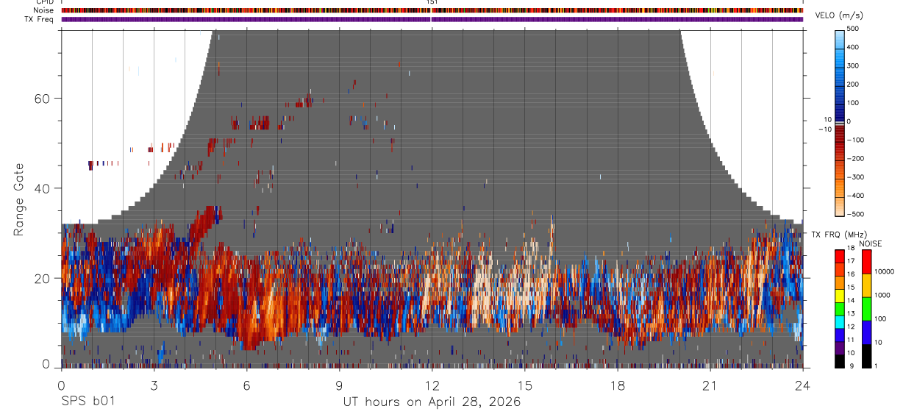Click the 10000 label on NOISE legend

click(885, 271)
